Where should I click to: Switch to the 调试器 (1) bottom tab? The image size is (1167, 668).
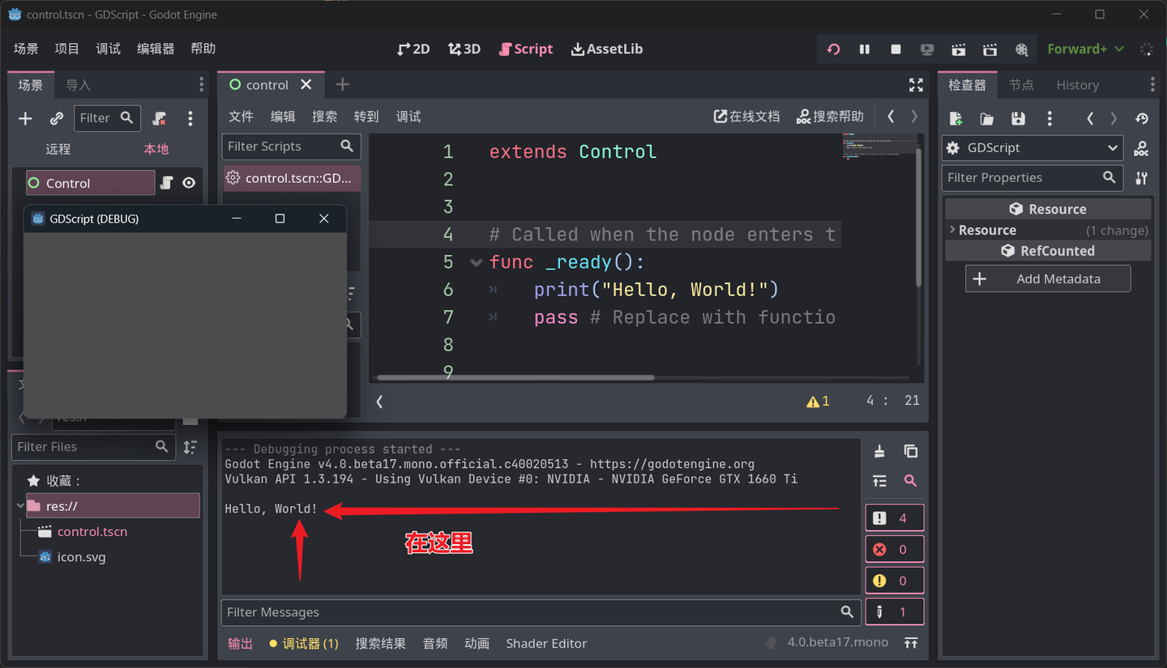[x=304, y=644]
